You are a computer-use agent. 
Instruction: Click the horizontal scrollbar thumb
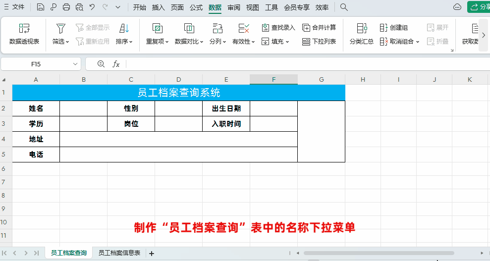tap(379, 253)
